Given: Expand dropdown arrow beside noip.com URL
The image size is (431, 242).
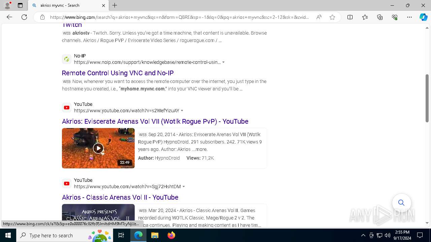Looking at the screenshot, I should coord(224,63).
